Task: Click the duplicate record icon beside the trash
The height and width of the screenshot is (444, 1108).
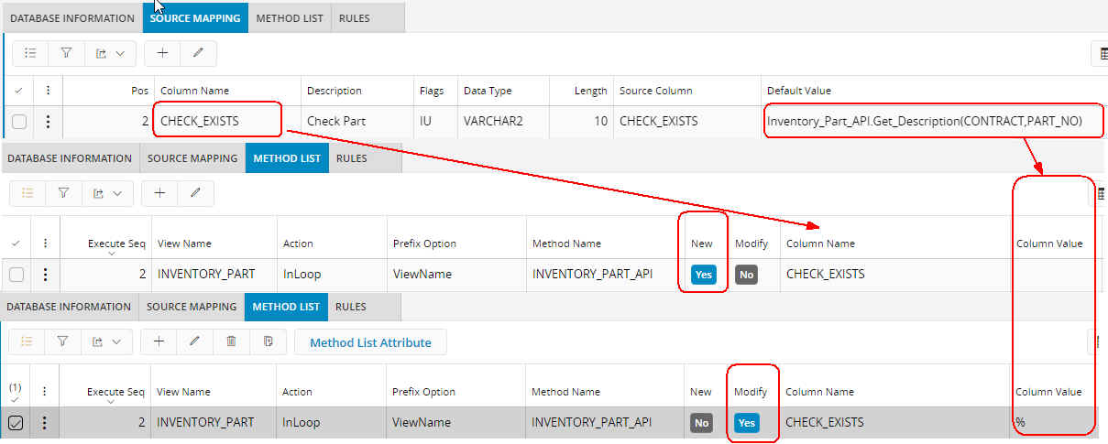Action: 268,341
